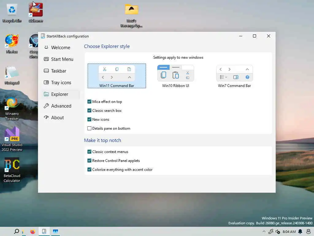
Task: Open the clock showing 8:04 AM
Action: tap(289, 232)
